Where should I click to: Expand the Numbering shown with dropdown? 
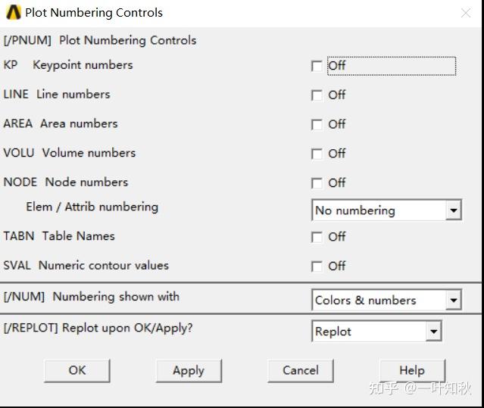tap(386, 301)
